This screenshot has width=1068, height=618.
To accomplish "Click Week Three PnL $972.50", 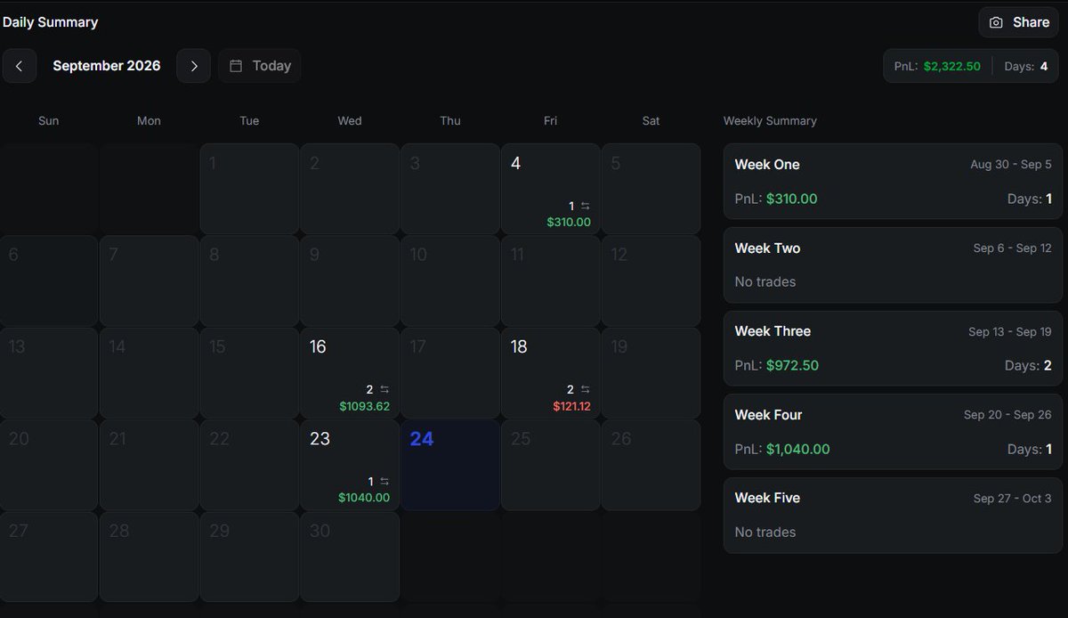I will point(776,365).
